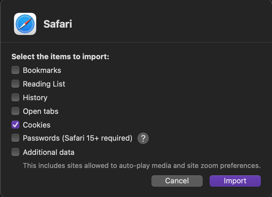Viewport: 272px width, 197px height.
Task: Enable the Passwords import checkbox
Action: click(15, 138)
